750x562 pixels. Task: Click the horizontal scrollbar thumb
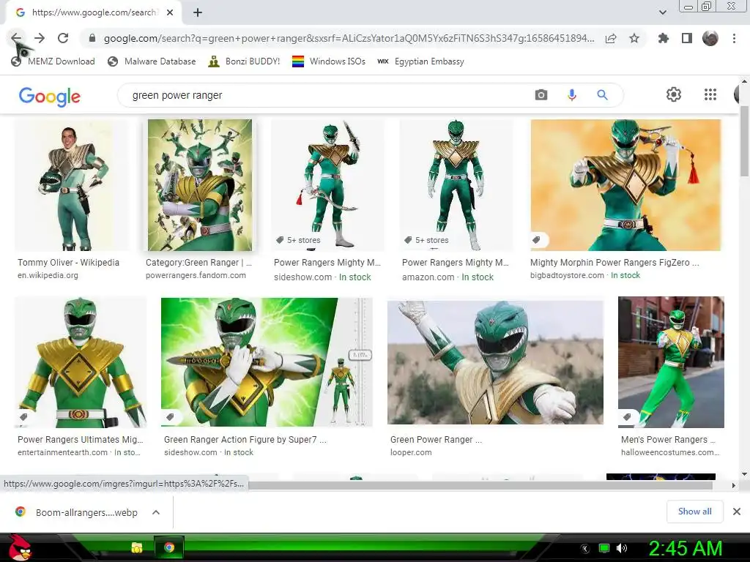point(480,486)
